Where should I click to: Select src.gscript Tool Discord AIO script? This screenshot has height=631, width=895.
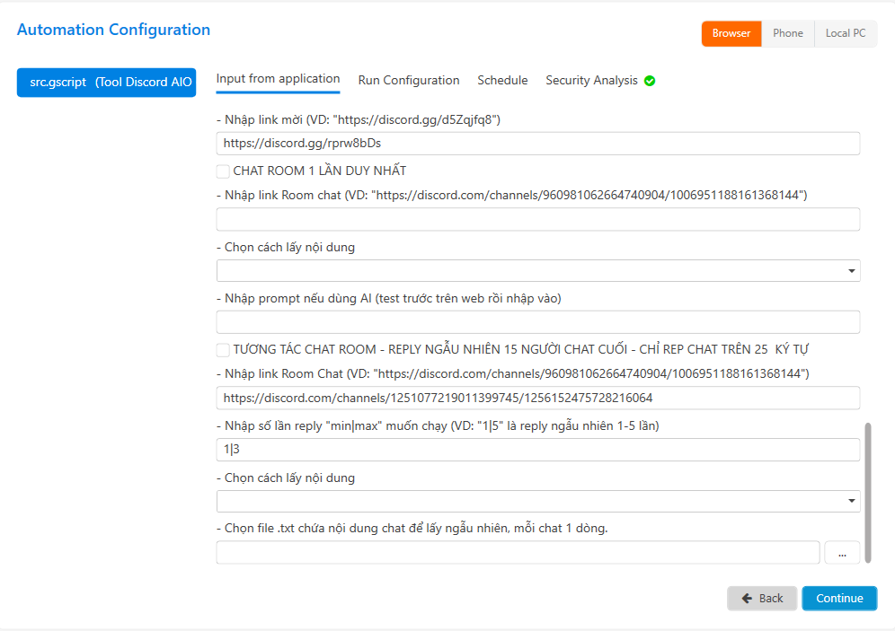point(106,82)
